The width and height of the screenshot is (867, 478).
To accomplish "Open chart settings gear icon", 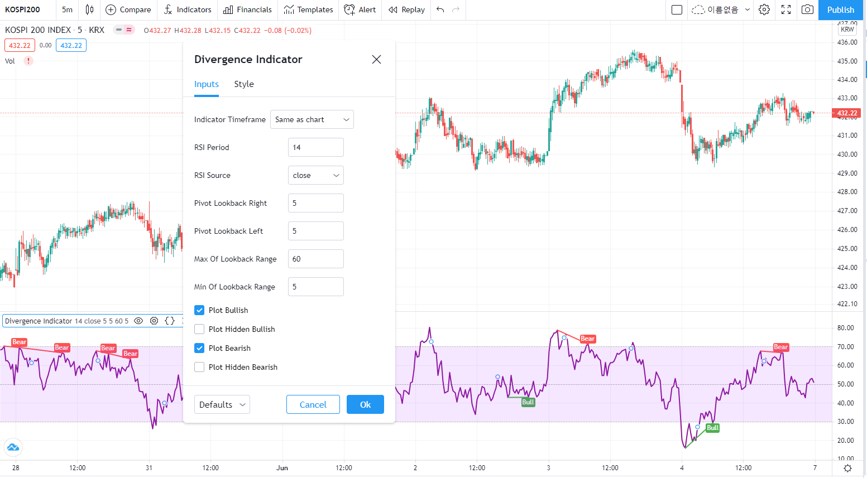I will [764, 9].
